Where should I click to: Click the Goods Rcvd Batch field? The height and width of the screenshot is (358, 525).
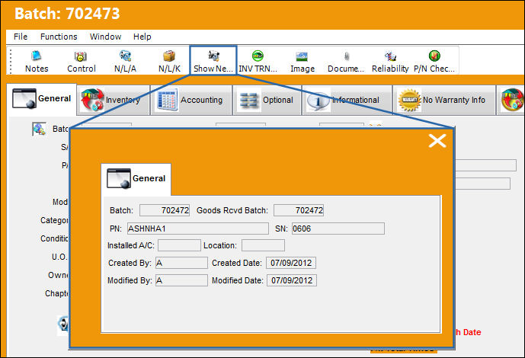pos(299,210)
